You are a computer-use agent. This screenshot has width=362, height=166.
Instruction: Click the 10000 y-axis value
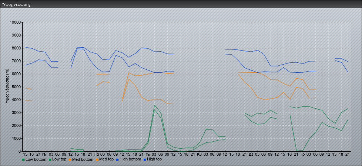click(x=15, y=23)
